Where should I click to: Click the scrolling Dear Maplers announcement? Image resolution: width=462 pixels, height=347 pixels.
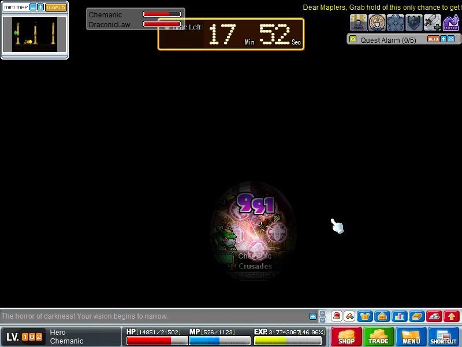(382, 8)
